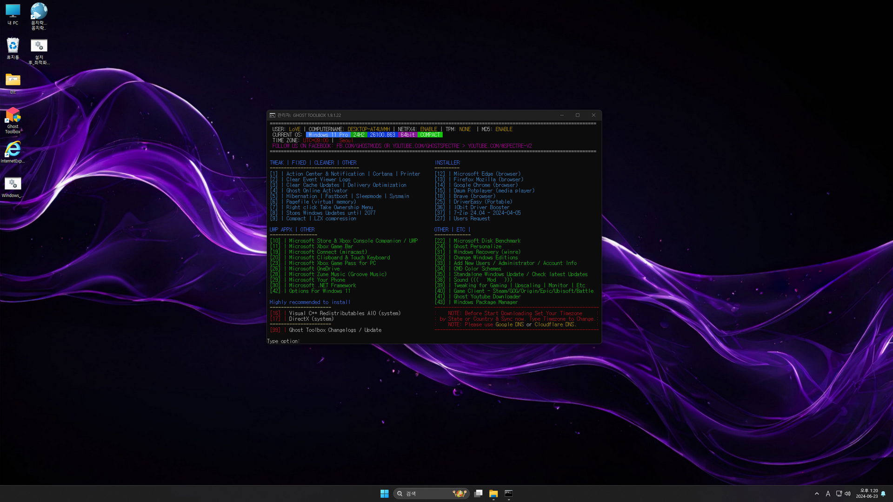Open the Internet Explorer desktop icon
Image resolution: width=893 pixels, height=502 pixels.
click(13, 150)
